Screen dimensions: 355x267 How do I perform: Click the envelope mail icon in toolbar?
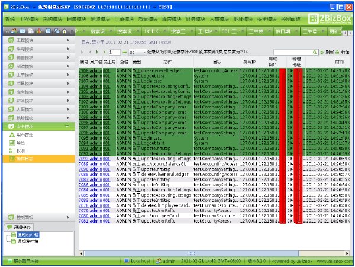[x=22, y=31]
